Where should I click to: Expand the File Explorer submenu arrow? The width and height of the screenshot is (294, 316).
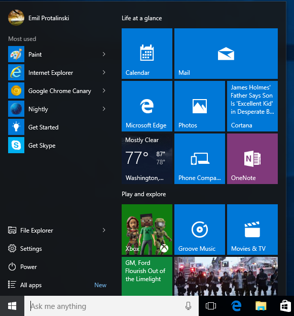click(x=104, y=230)
